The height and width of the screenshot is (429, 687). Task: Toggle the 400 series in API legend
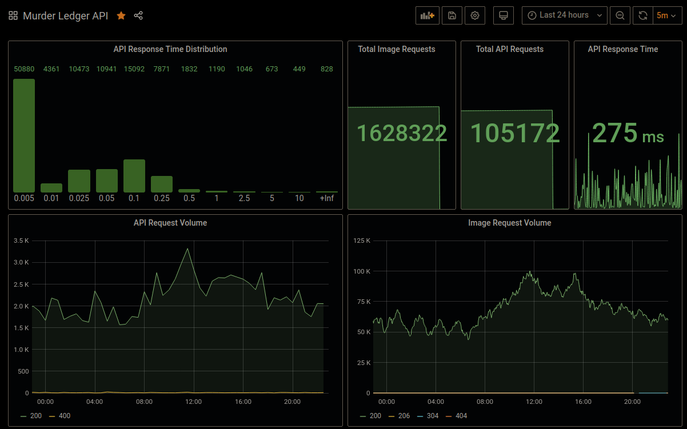tap(65, 416)
